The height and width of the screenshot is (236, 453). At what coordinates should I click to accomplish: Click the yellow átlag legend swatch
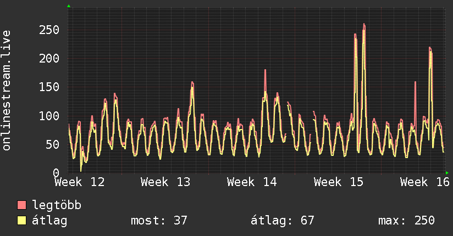coord(21,221)
